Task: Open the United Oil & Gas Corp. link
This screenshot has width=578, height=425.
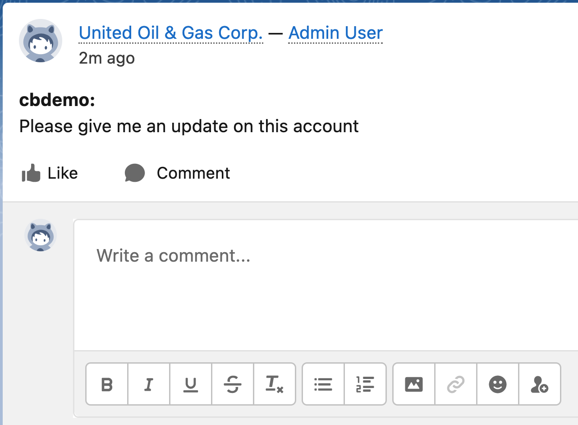Action: tap(170, 33)
